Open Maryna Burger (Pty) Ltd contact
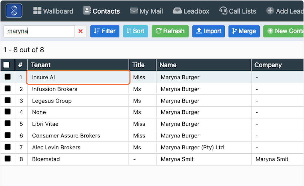This screenshot has height=186, width=304. point(192,147)
